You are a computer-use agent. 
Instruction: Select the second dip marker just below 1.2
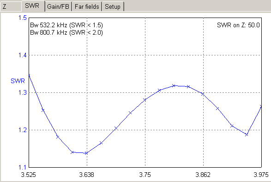click(247, 134)
